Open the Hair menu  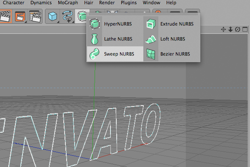tap(89, 3)
